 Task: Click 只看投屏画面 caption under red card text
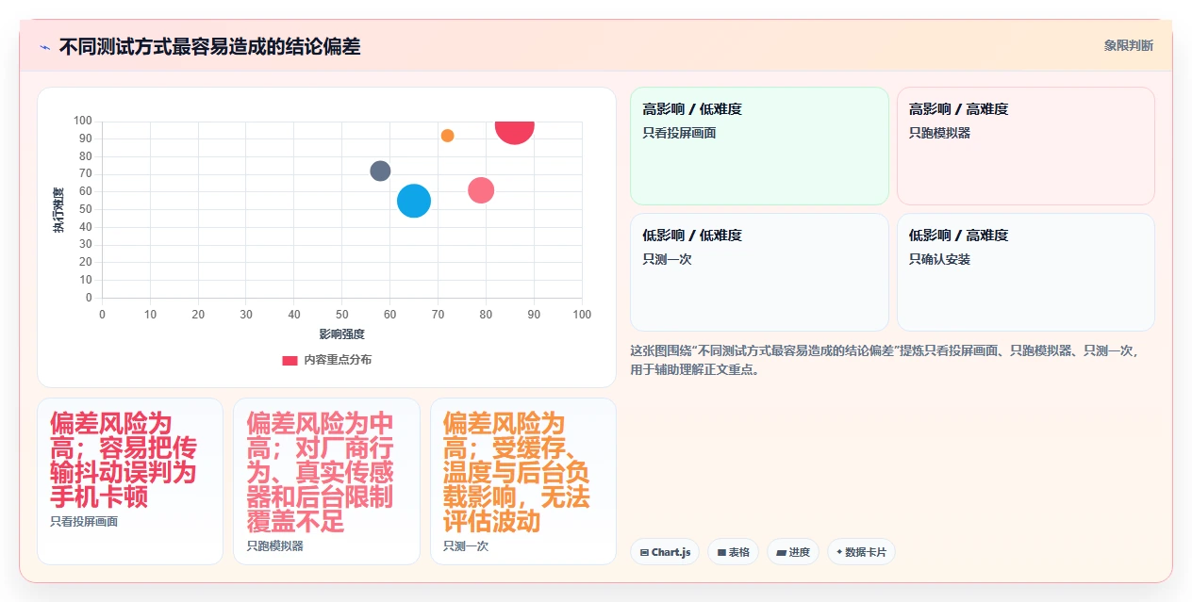coord(84,521)
